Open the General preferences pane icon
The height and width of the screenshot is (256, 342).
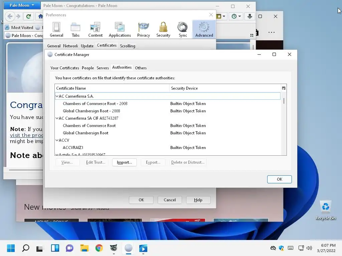point(56,30)
